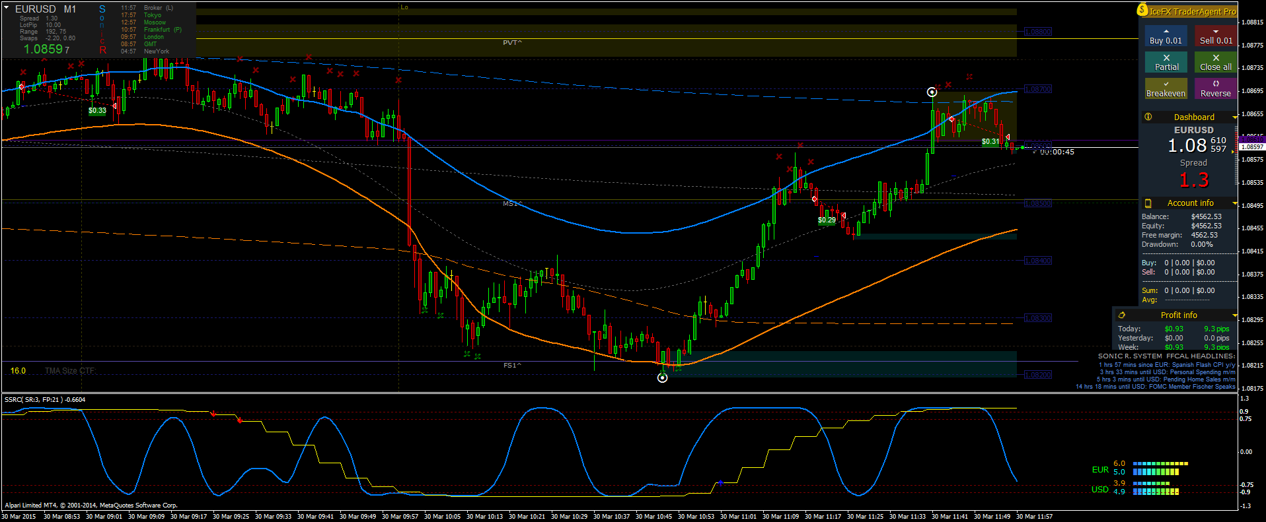
Task: Click the Buy 0.01 button
Action: pyautogui.click(x=1166, y=36)
